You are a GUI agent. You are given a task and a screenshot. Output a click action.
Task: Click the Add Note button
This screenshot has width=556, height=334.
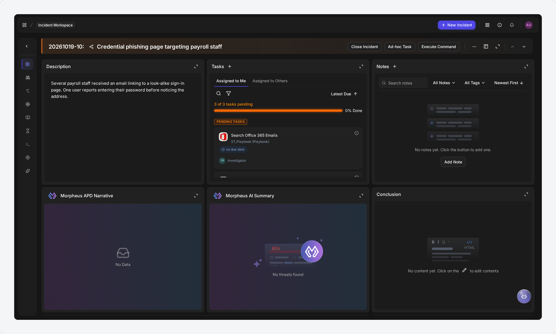(x=453, y=162)
